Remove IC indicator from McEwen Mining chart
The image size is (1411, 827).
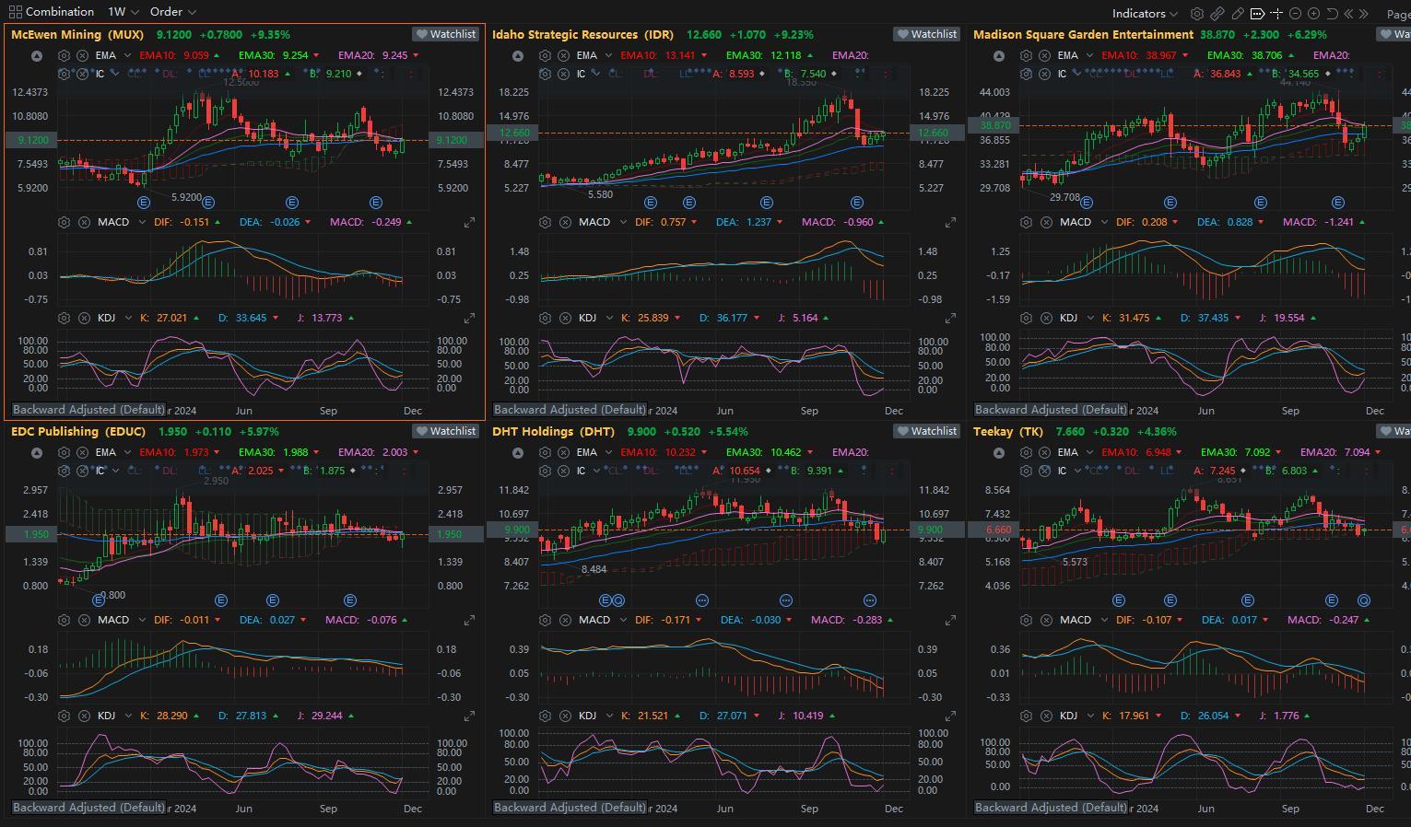pyautogui.click(x=82, y=74)
